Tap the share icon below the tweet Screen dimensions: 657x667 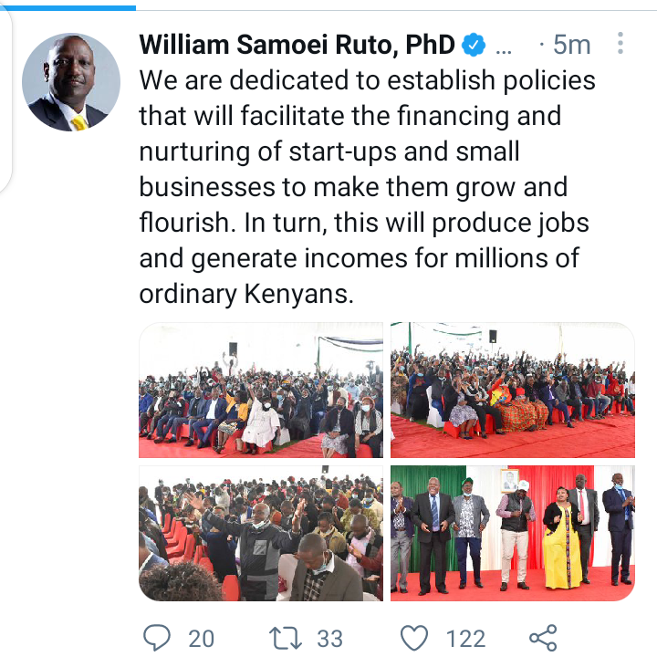click(543, 638)
